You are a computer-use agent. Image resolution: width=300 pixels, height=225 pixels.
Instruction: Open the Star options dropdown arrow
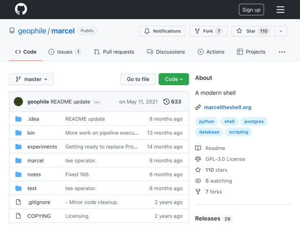[x=281, y=31]
